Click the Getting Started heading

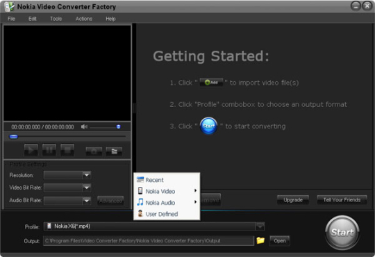(x=211, y=56)
